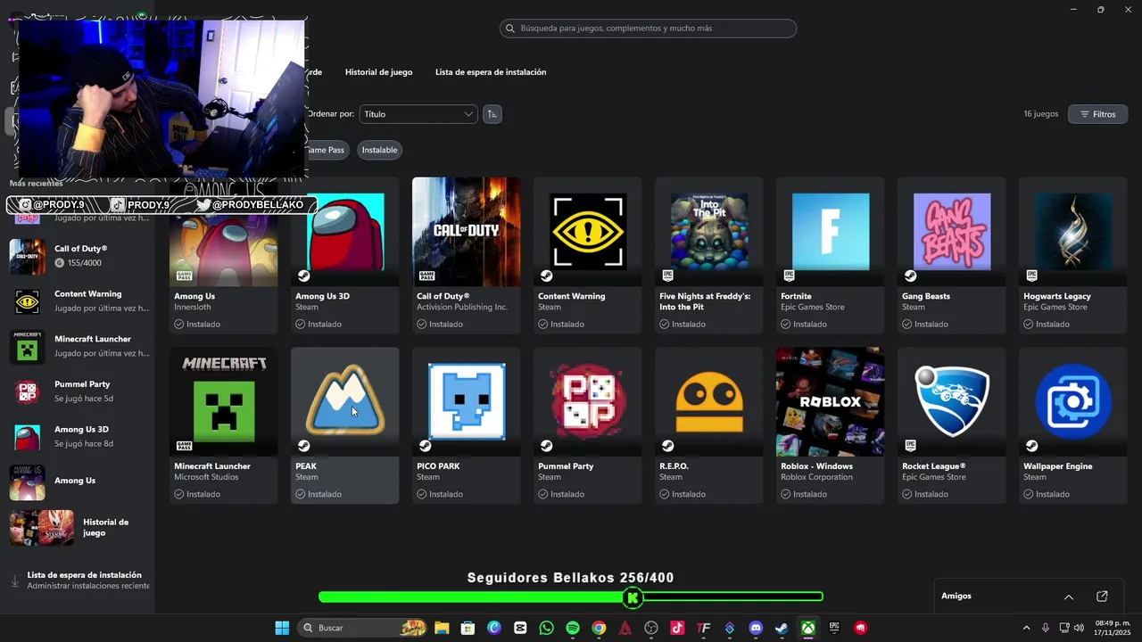Open the Minecraft Launcher Microsoft Studios card
The height and width of the screenshot is (642, 1142).
tap(223, 425)
